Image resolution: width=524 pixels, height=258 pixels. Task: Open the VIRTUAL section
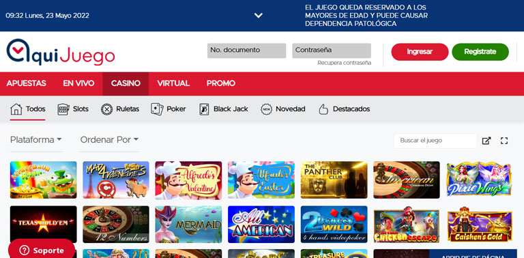(173, 83)
